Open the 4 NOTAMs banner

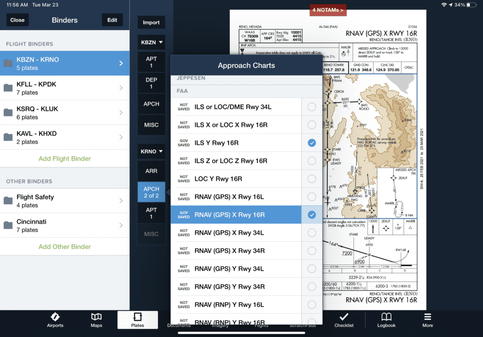[328, 9]
